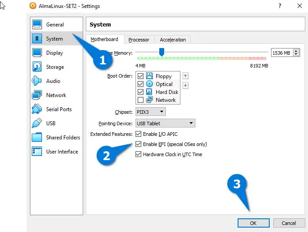Select General label in settings sidebar

point(55,25)
